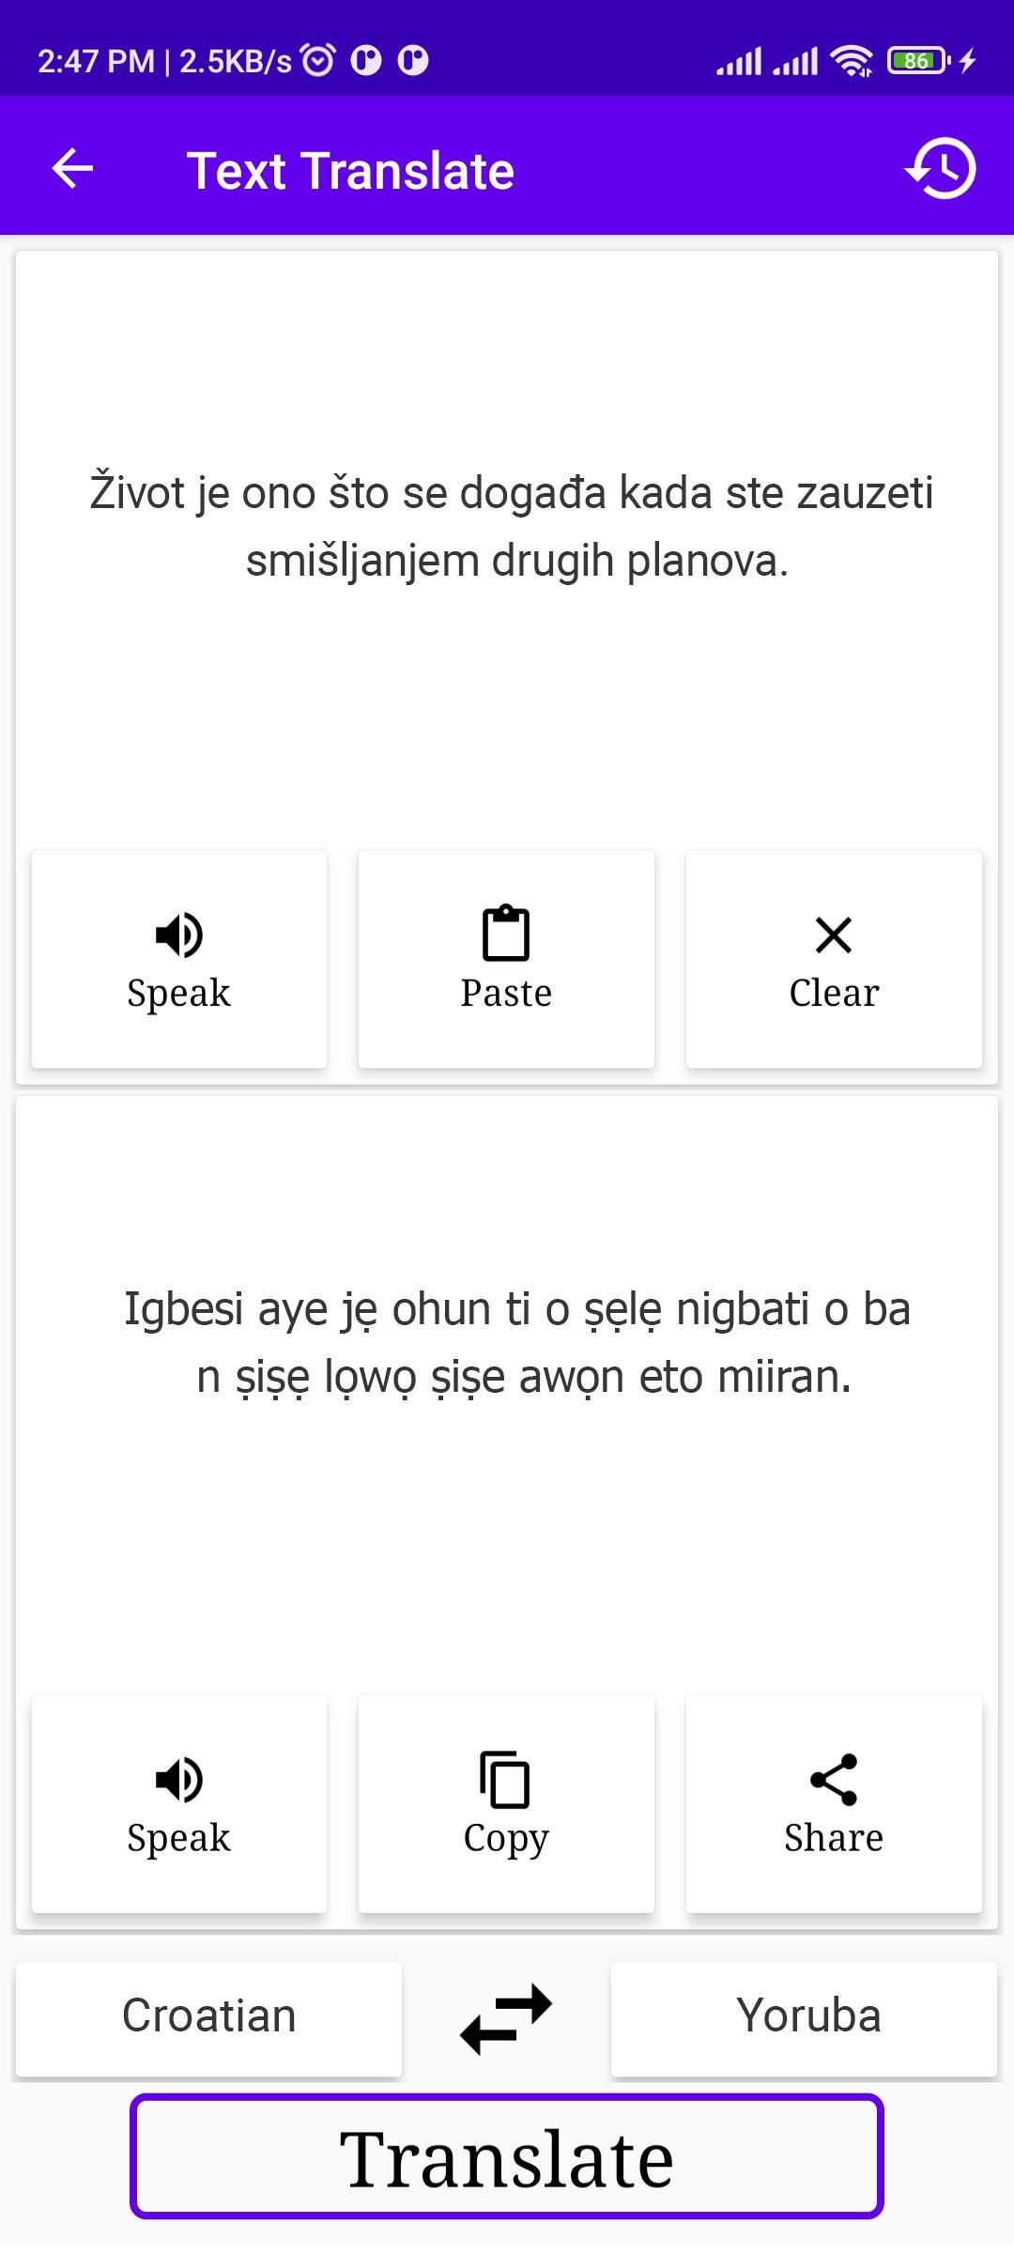Tap the Wi-Fi status icon

click(x=852, y=61)
